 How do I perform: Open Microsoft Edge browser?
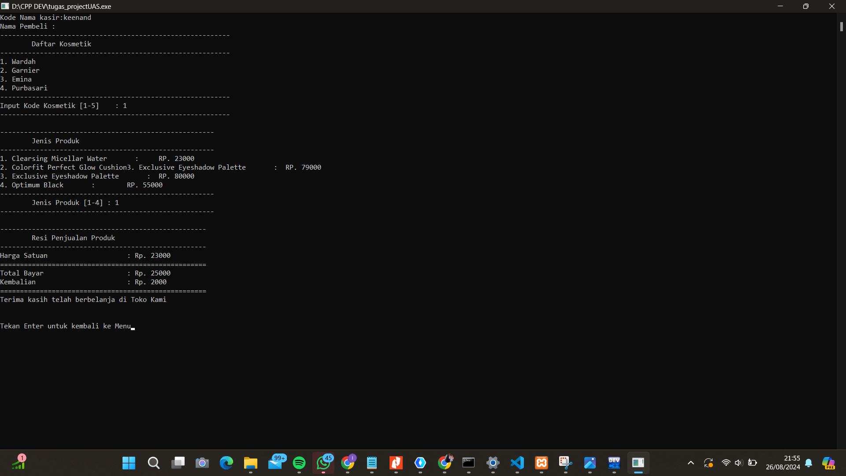pyautogui.click(x=226, y=463)
